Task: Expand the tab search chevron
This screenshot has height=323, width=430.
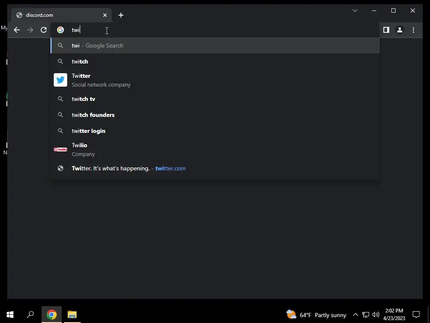Action: tap(355, 11)
